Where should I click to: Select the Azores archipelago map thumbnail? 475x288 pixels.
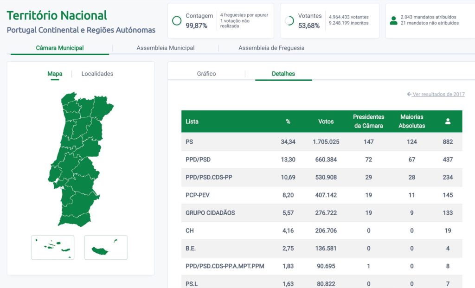click(x=52, y=247)
